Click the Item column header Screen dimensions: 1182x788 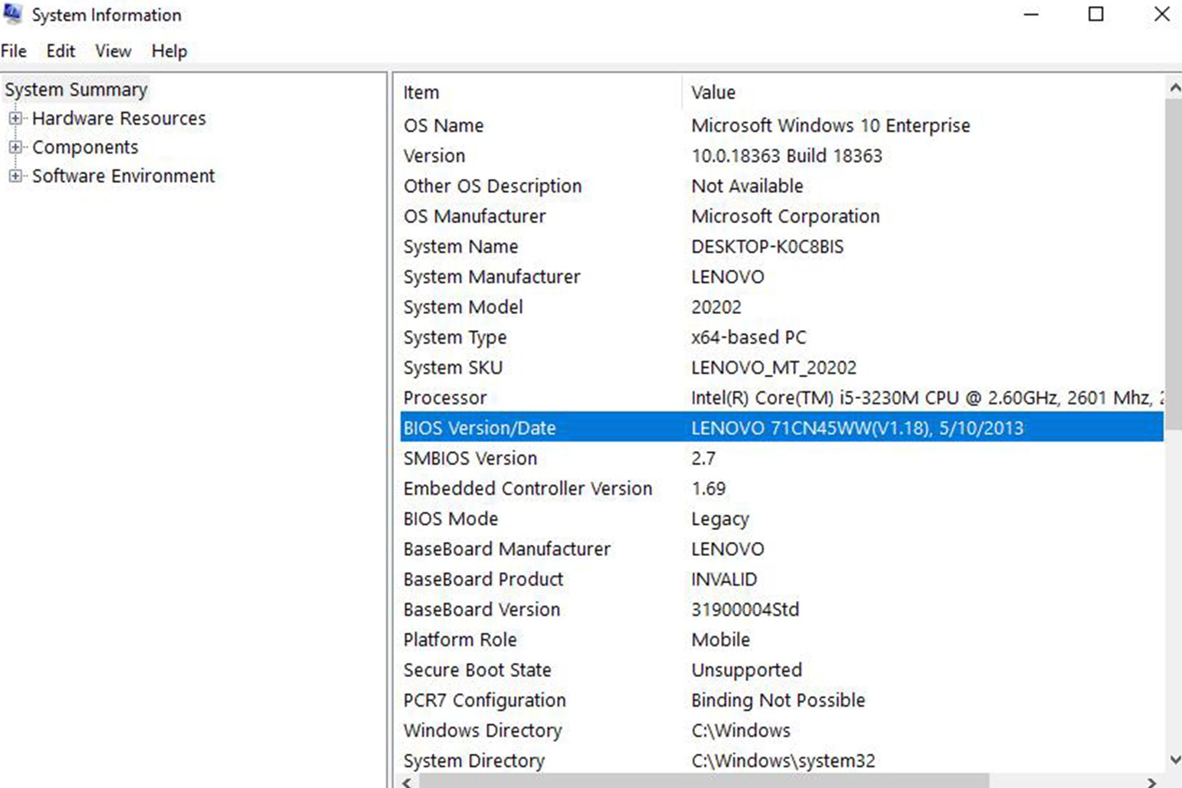click(421, 92)
